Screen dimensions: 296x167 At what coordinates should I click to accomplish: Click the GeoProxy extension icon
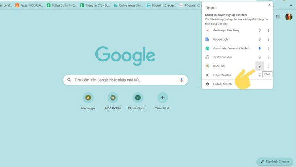tap(208, 31)
